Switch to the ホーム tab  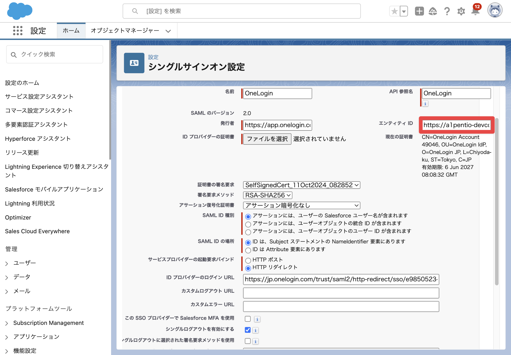[x=71, y=31]
